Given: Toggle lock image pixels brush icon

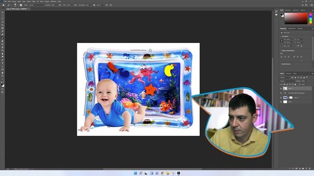Looking at the screenshot, I should [x=287, y=85].
